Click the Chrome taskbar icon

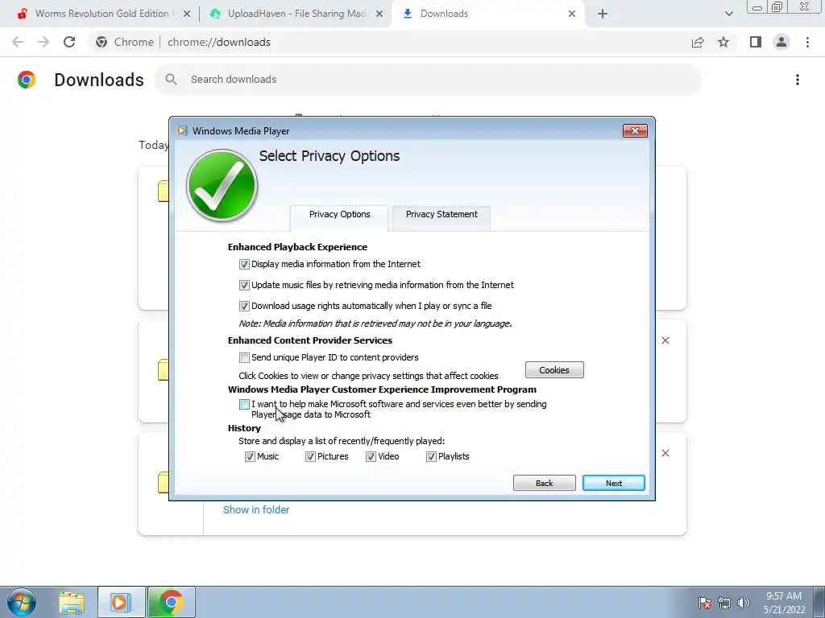[x=171, y=602]
